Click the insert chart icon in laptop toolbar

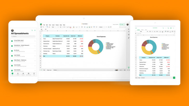point(87,27)
